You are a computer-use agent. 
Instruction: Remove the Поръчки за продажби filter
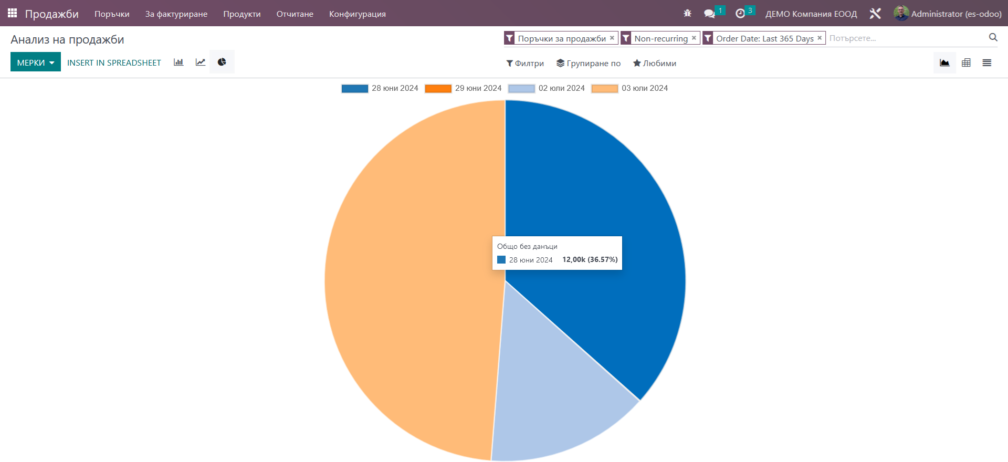point(612,38)
